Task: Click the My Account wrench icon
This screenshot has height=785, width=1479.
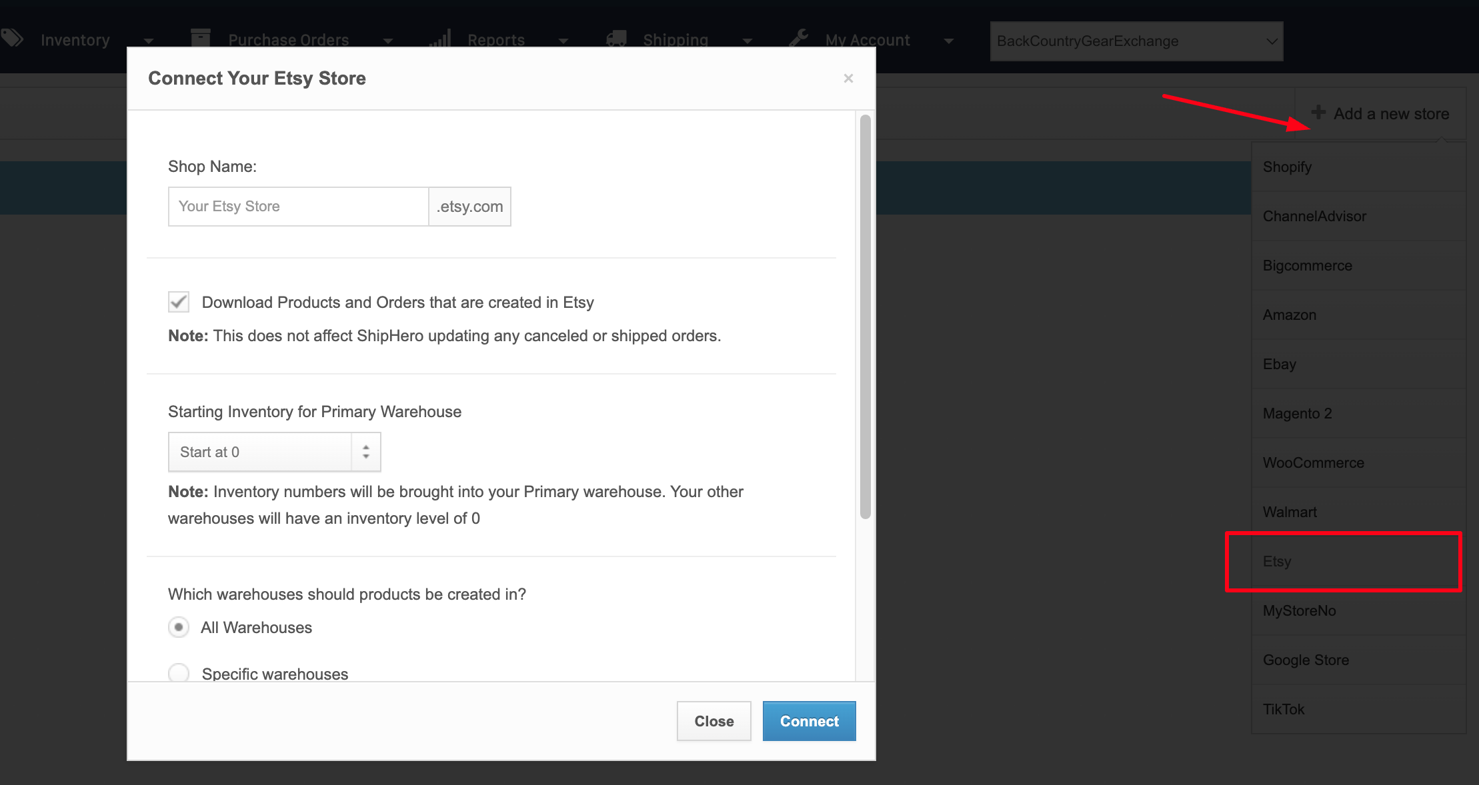Action: point(799,38)
